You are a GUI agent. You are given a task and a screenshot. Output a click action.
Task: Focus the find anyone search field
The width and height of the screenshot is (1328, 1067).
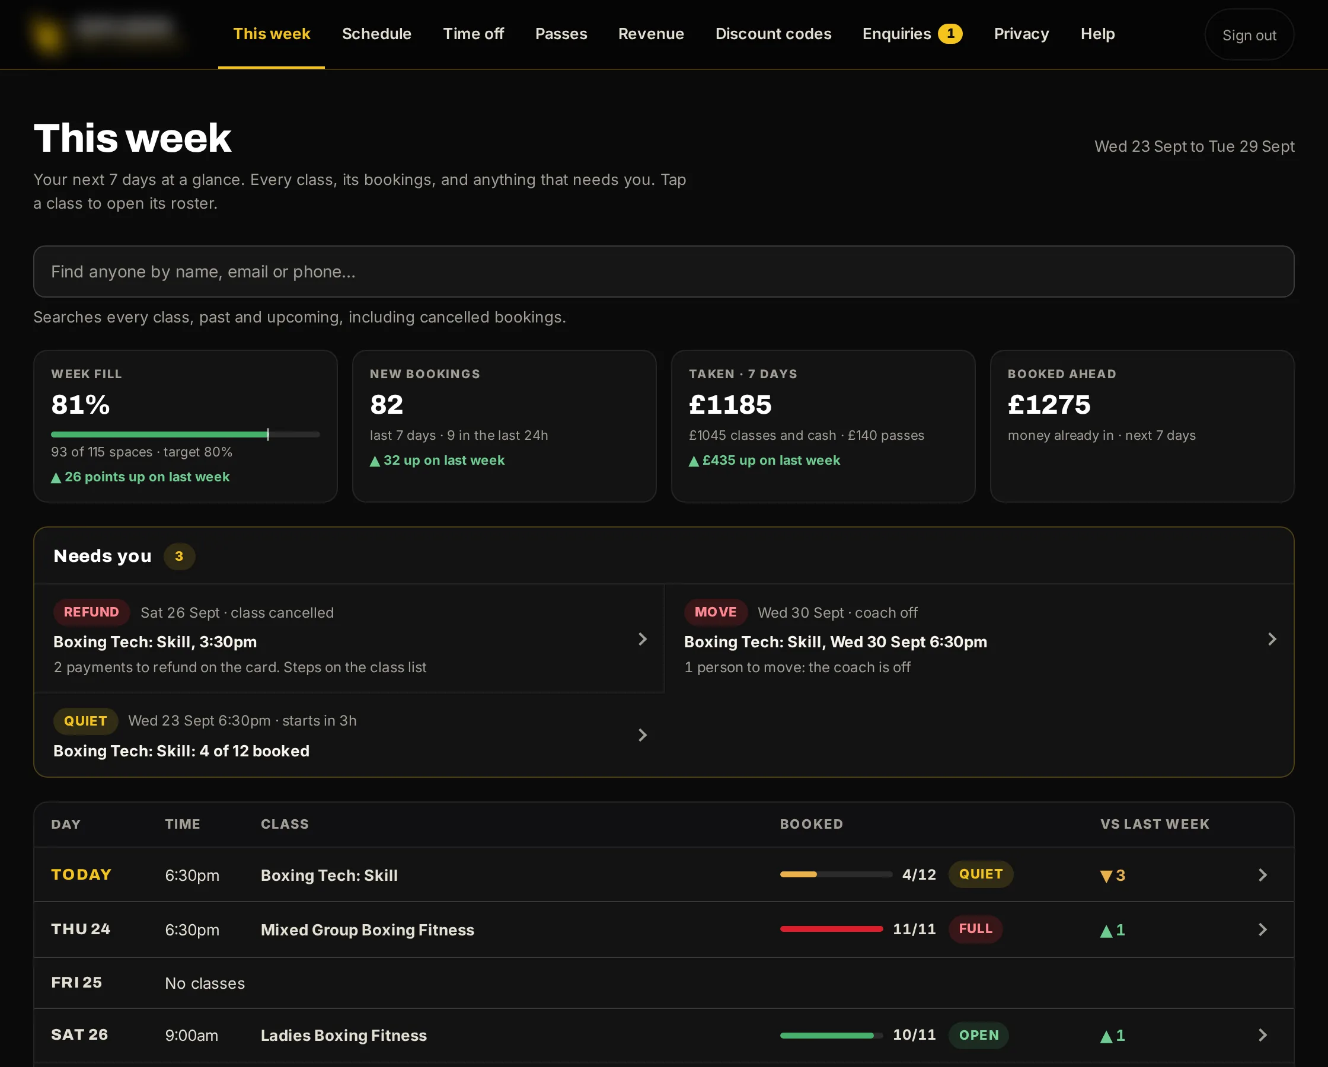pos(663,271)
